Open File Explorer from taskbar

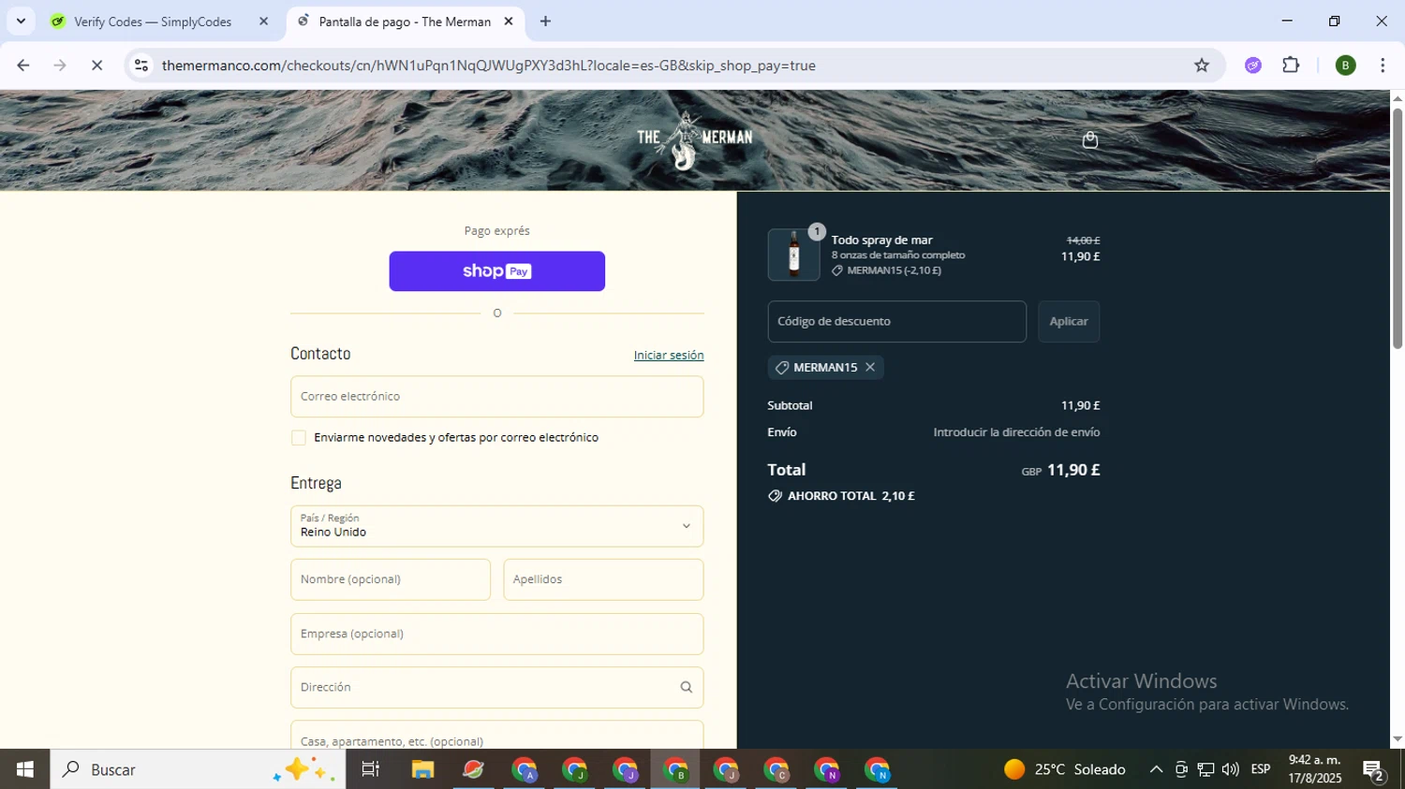click(x=422, y=769)
